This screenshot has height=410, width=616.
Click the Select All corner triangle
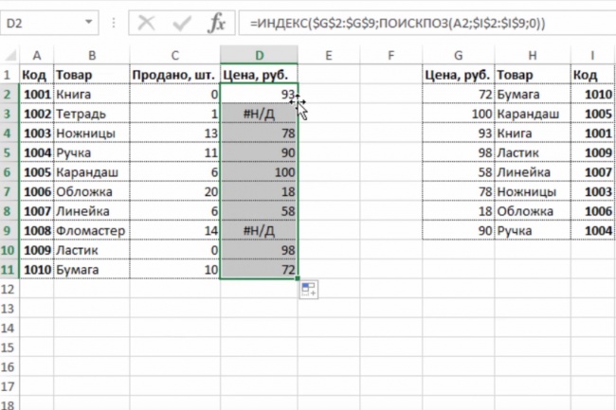[9, 55]
